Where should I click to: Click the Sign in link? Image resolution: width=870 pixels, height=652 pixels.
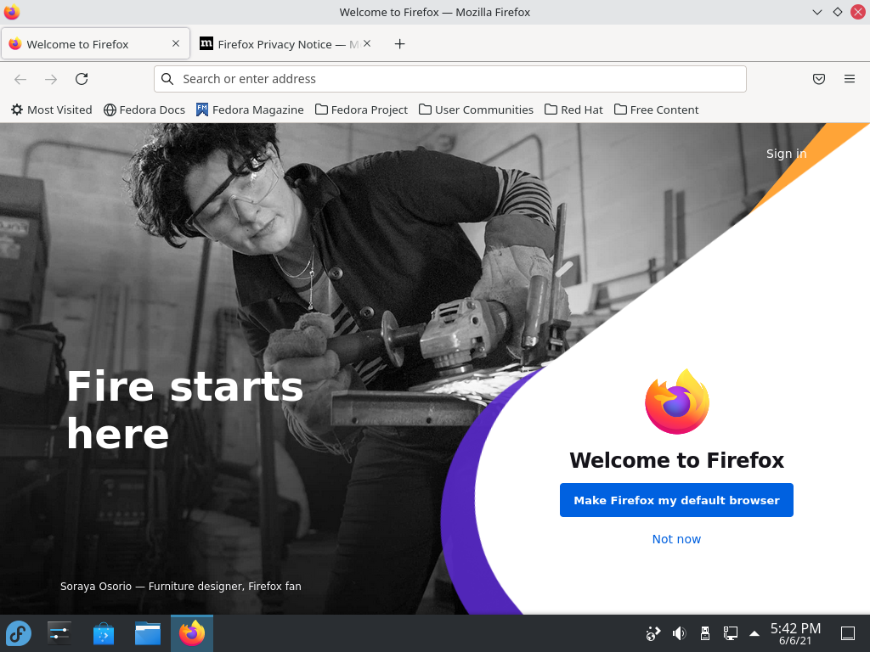(x=786, y=154)
